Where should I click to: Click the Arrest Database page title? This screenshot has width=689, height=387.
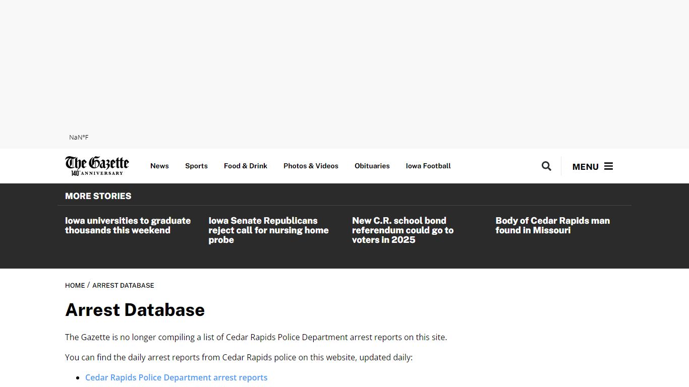tap(135, 310)
